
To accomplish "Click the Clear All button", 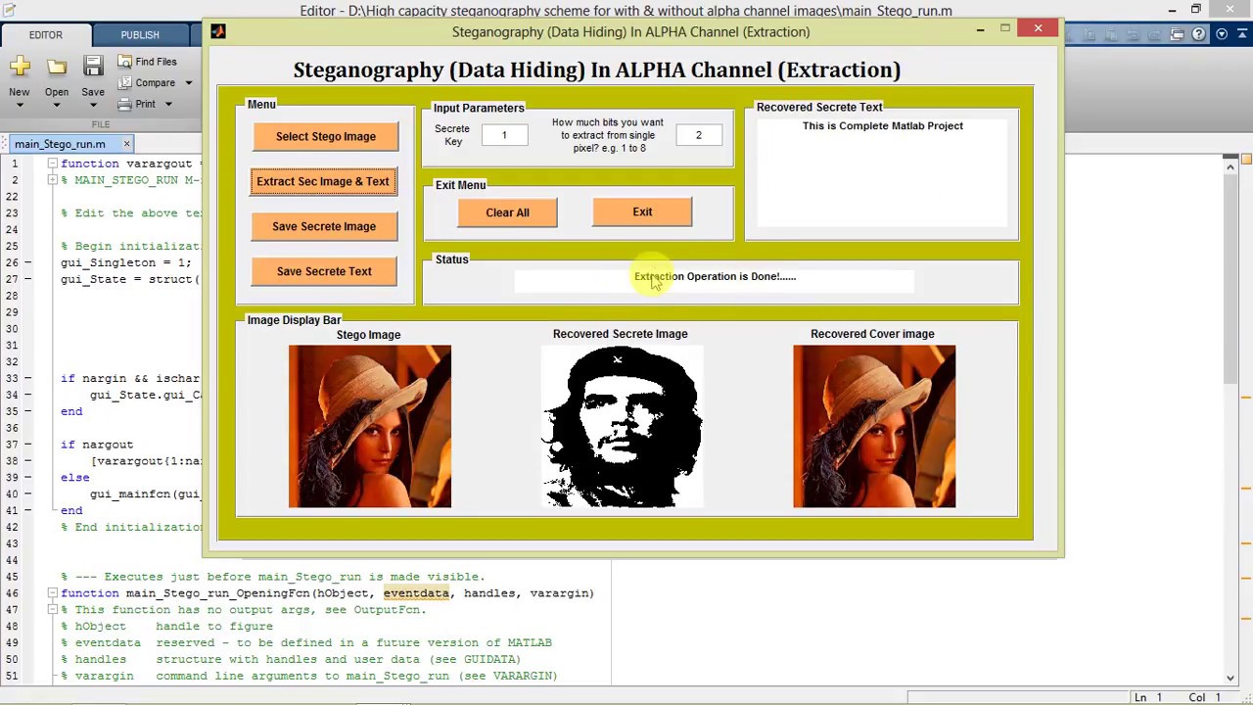I will coord(507,212).
